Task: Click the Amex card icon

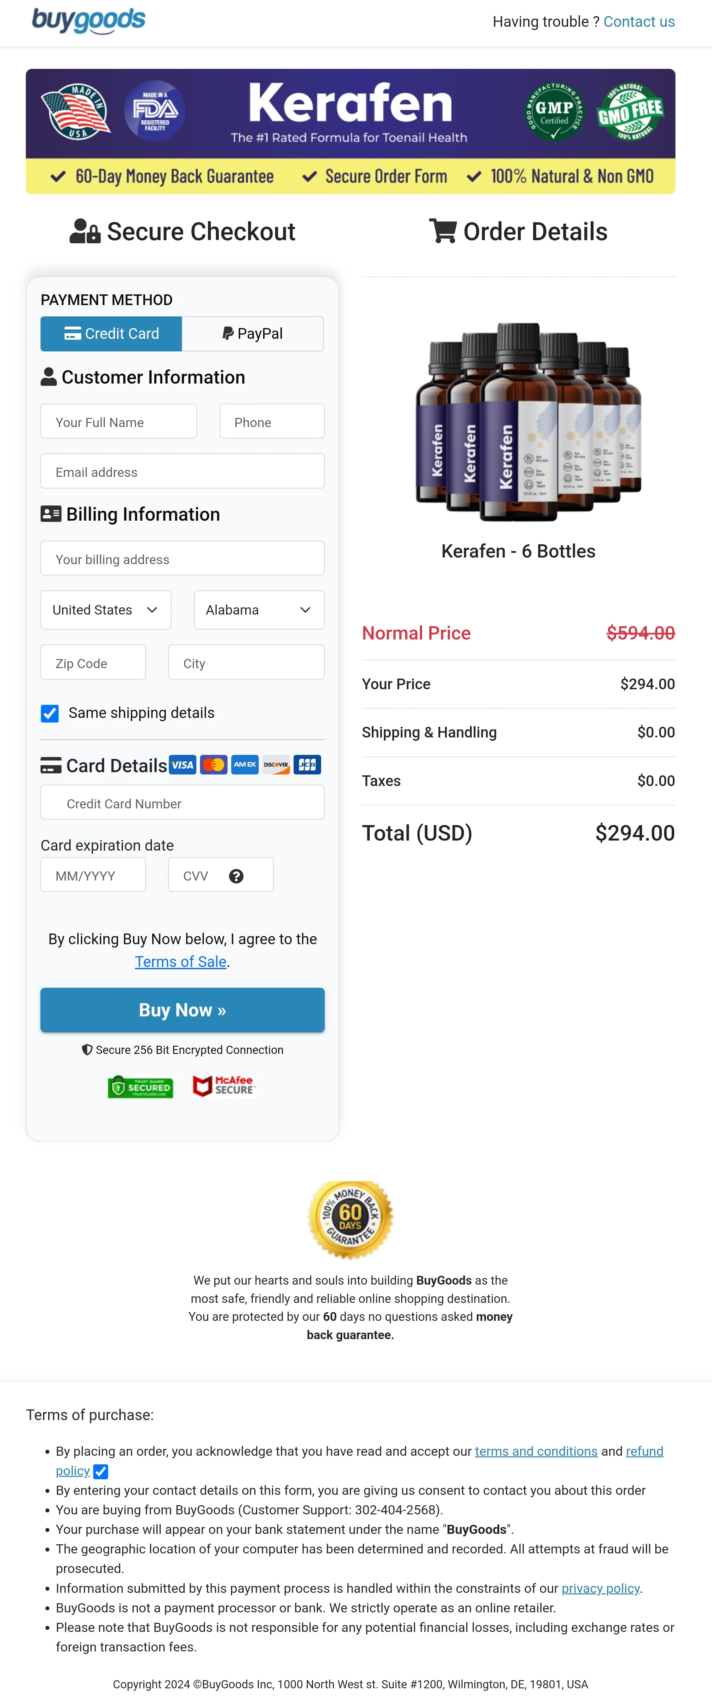Action: pyautogui.click(x=244, y=765)
